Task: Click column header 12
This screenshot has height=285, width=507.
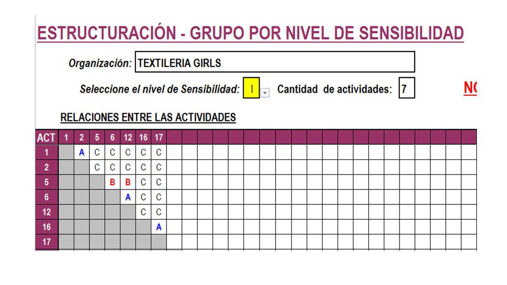Action: tap(128, 138)
